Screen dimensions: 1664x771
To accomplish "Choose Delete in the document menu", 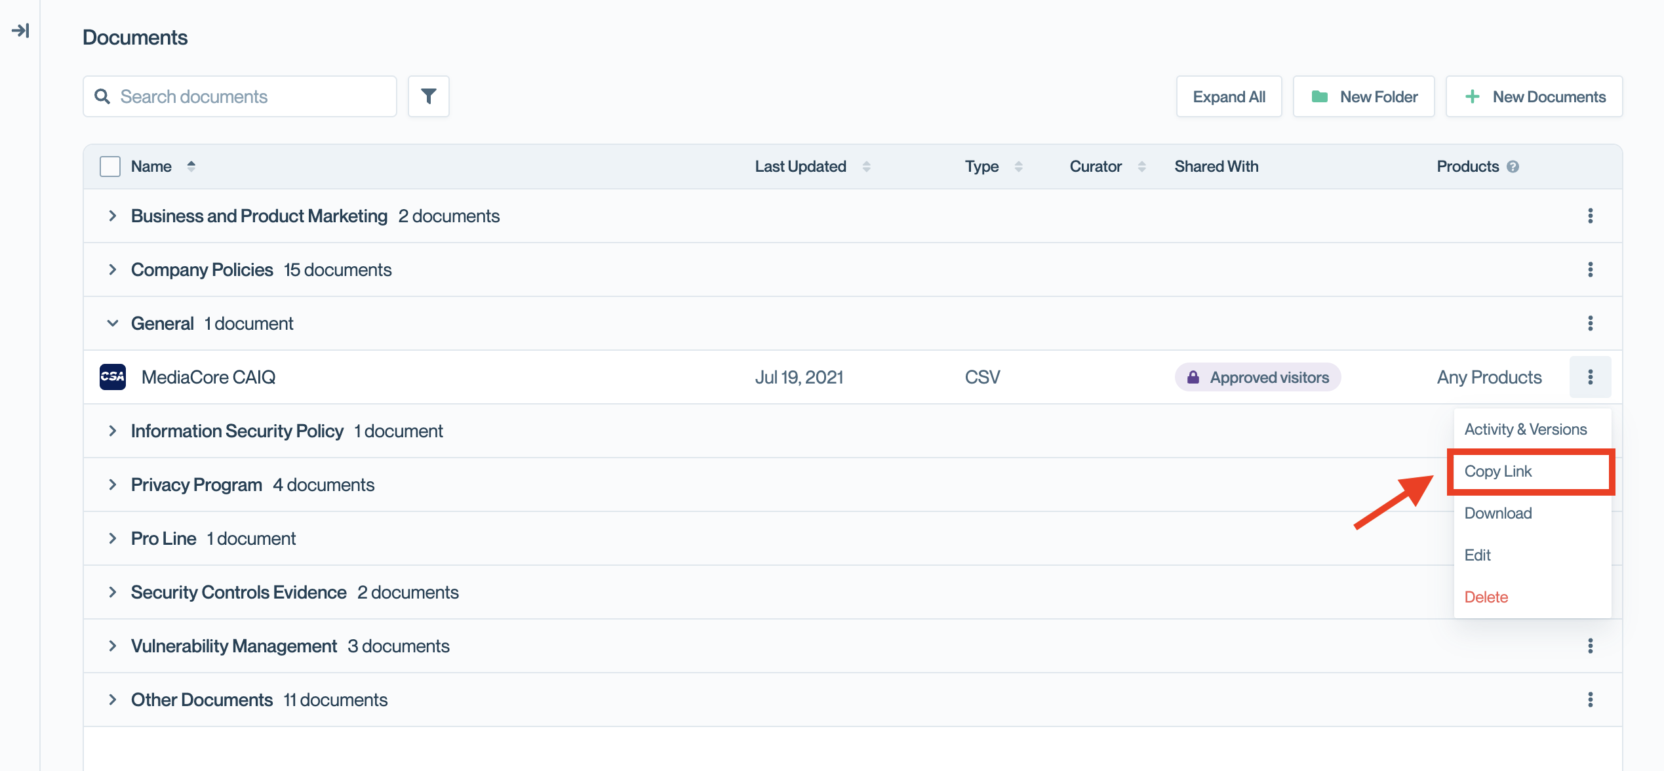I will (x=1486, y=597).
